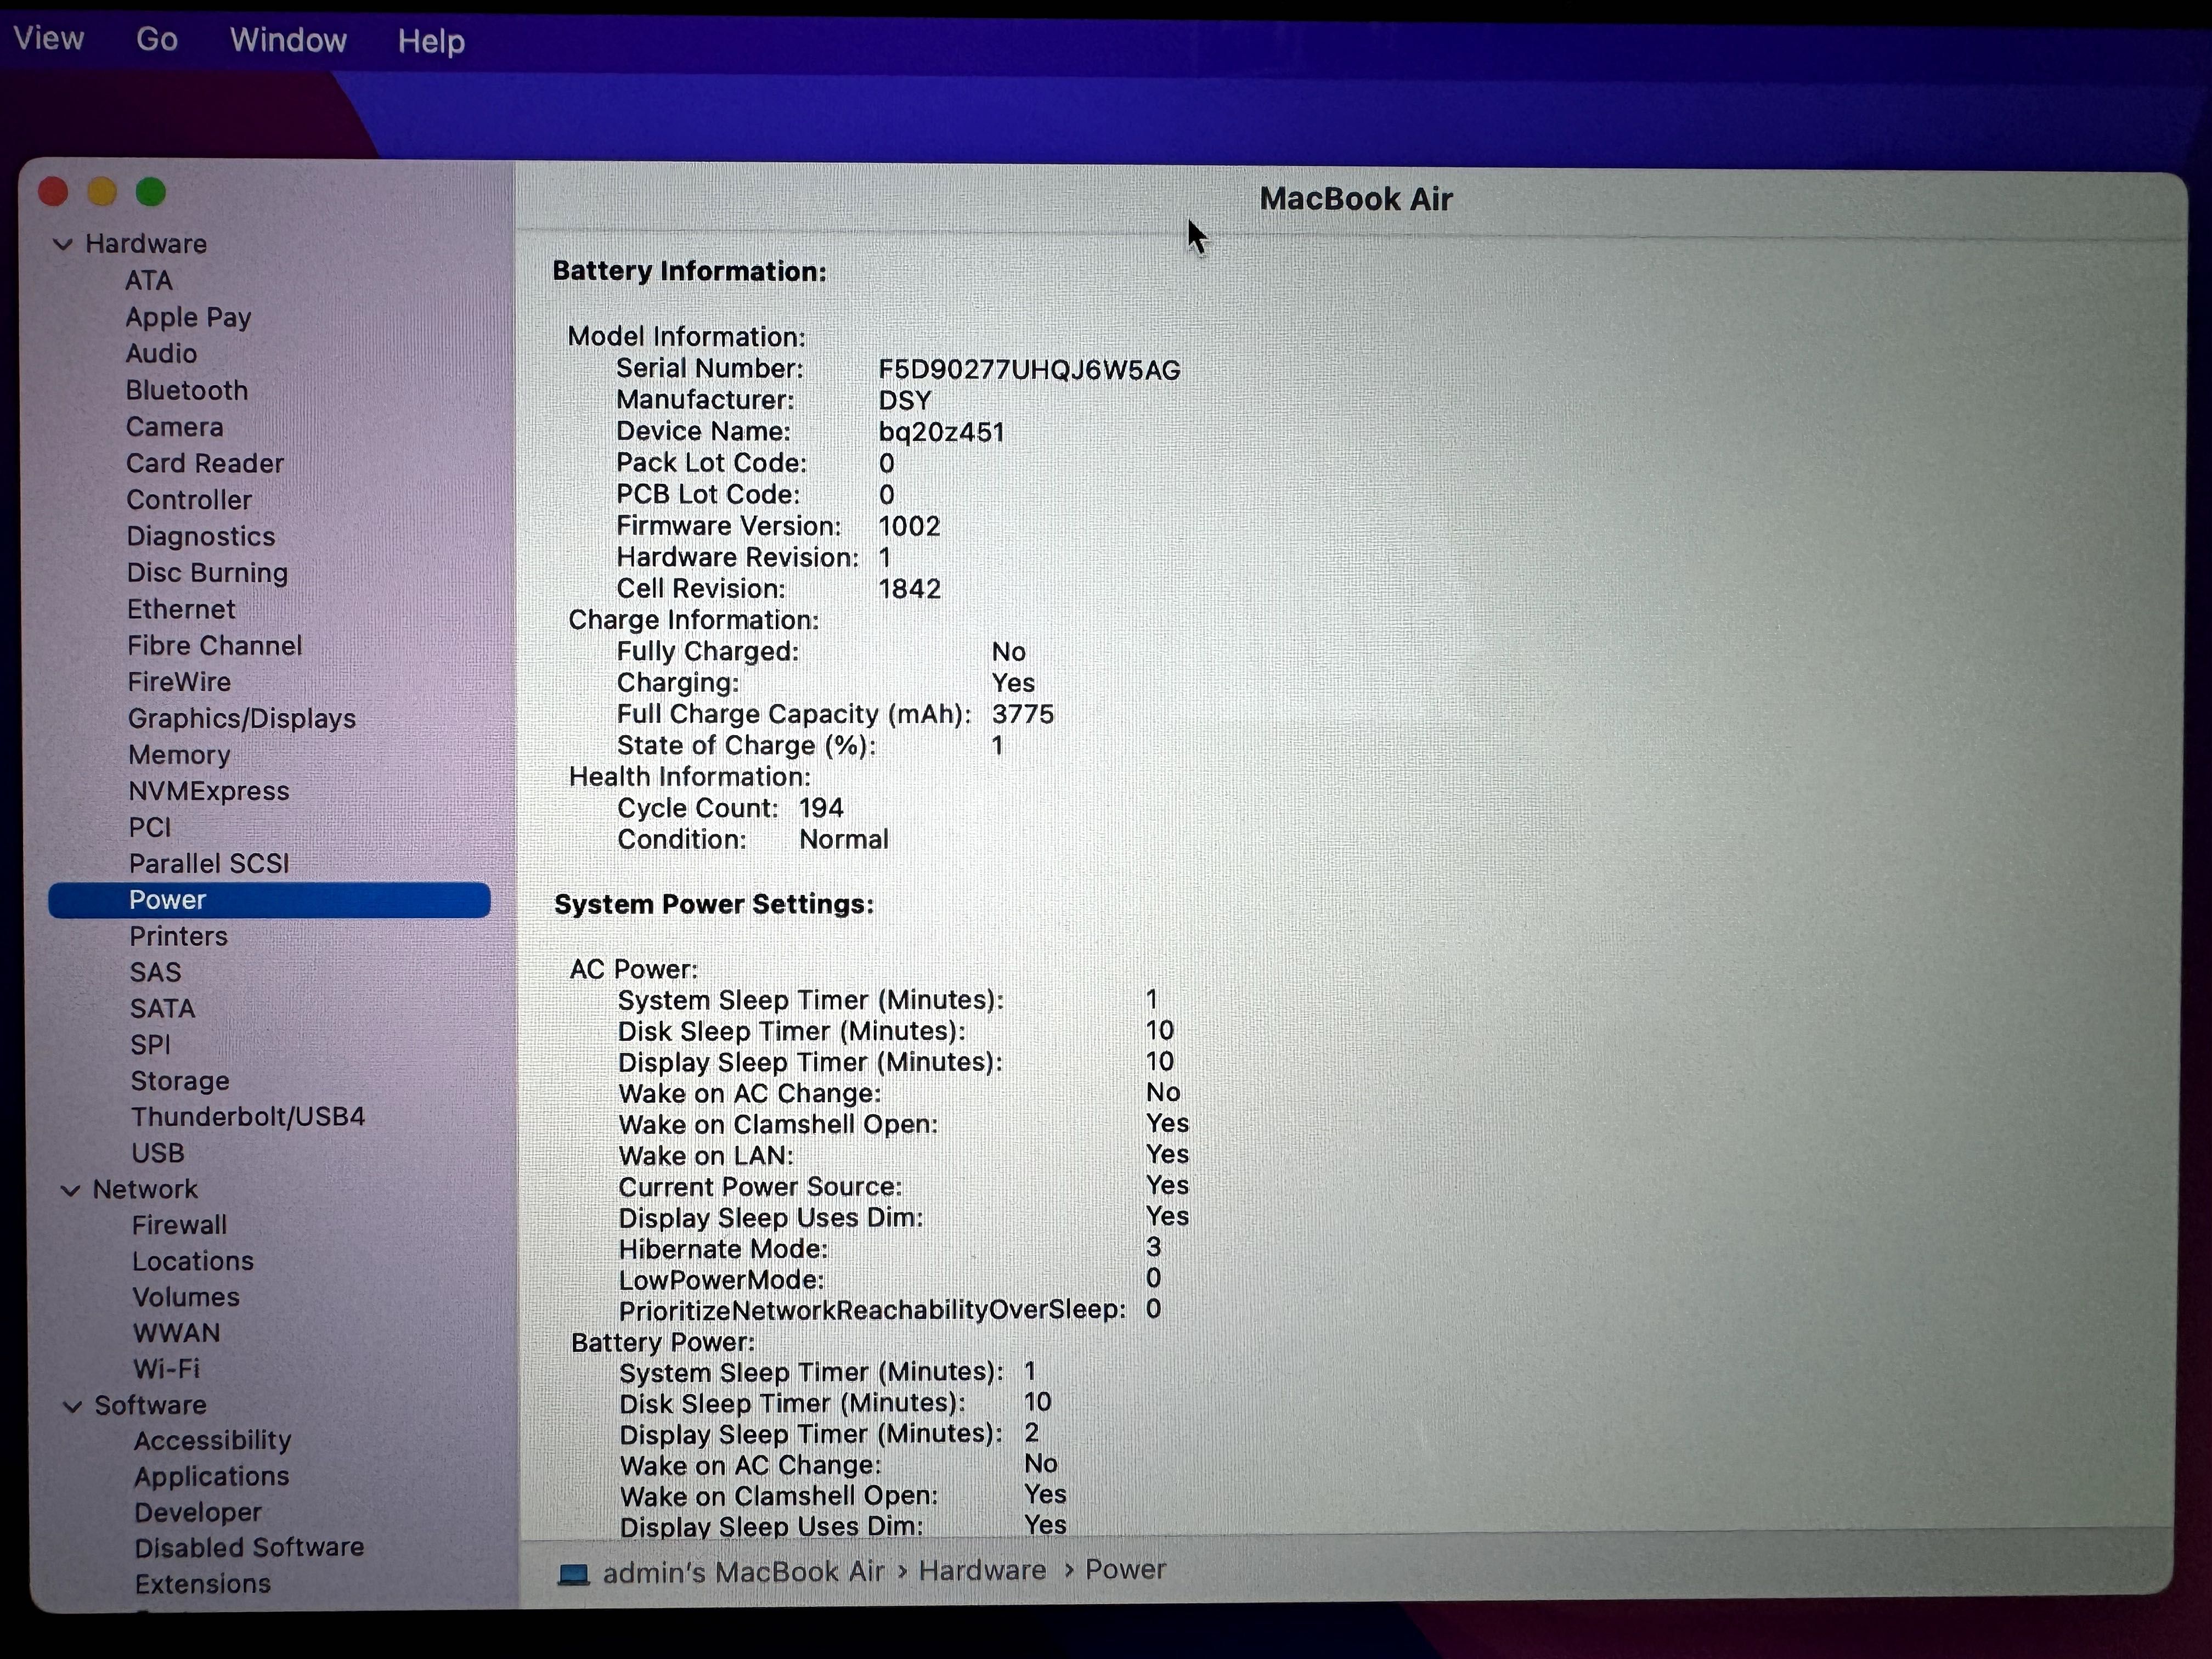Select Extensions under Software
This screenshot has width=2212, height=1659.
[203, 1585]
